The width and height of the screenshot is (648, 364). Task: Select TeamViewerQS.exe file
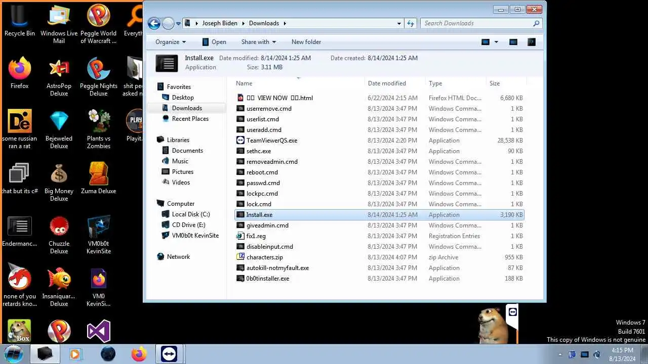[379, 141]
